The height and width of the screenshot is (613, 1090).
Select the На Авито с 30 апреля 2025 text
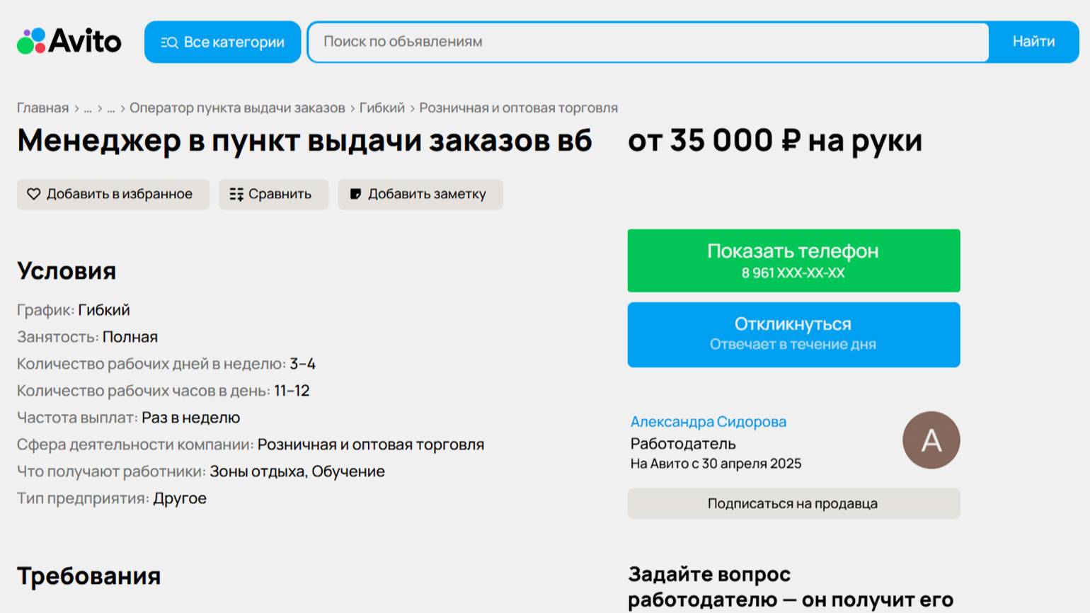(716, 464)
